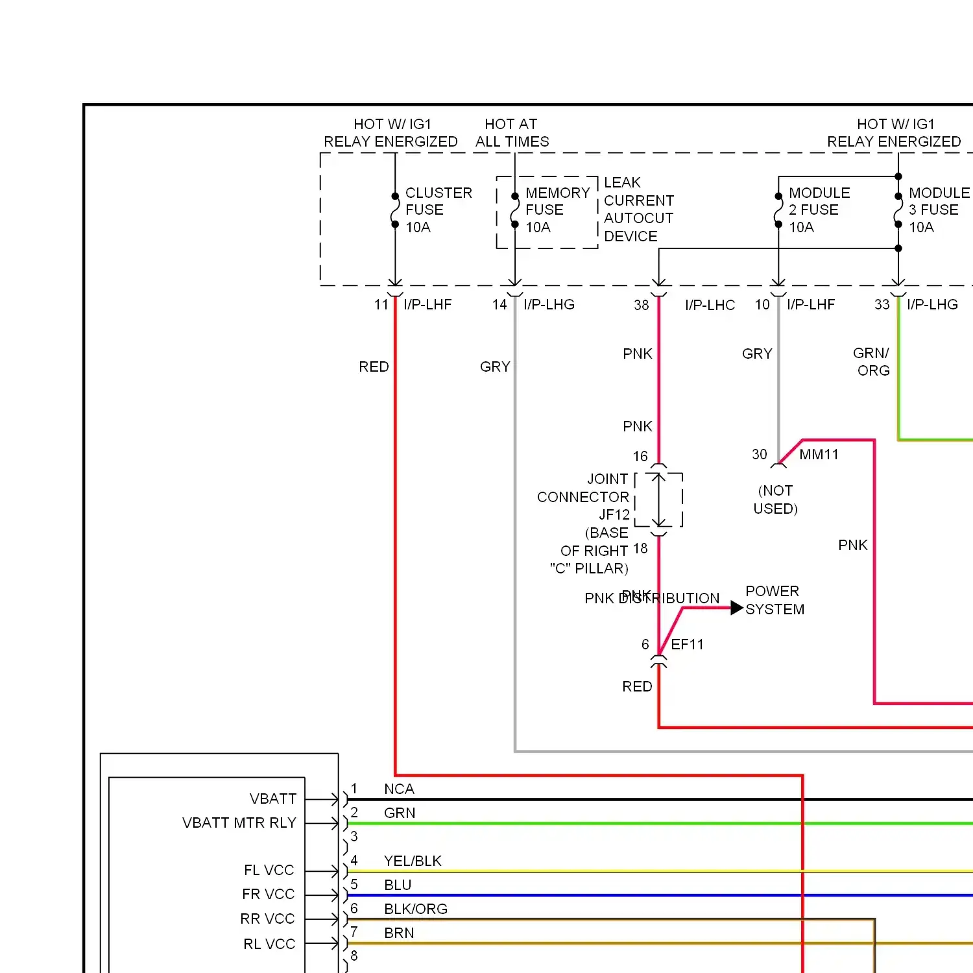Click the BRN wire label on pin 7

pyautogui.click(x=399, y=933)
